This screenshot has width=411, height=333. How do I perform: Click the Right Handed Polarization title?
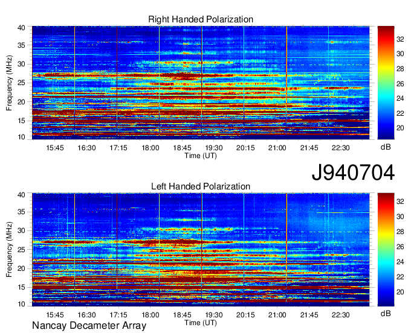click(x=201, y=19)
